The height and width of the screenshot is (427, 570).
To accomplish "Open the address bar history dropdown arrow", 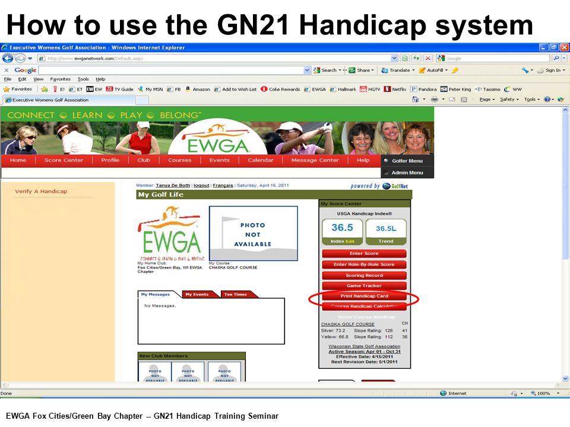I will click(x=394, y=58).
